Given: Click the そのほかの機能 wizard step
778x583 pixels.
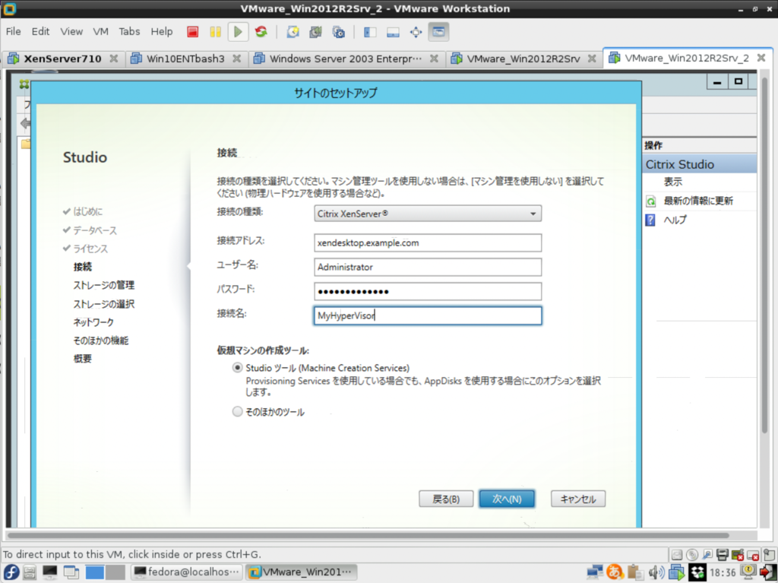Looking at the screenshot, I should point(101,341).
